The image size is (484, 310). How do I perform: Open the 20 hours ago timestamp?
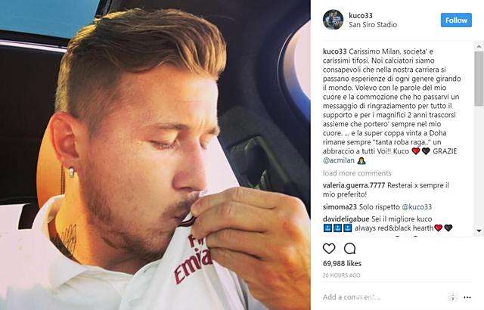point(341,275)
